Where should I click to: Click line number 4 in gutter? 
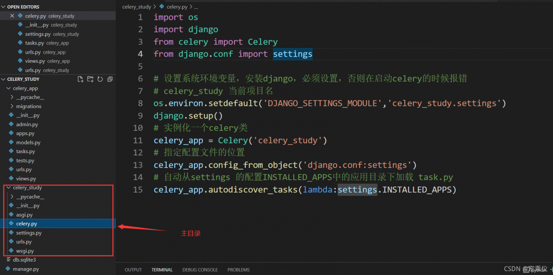pos(140,54)
